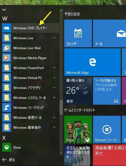Image resolution: width=126 pixels, height=166 pixels.
Task: Open the Windows Media Player icon
Action: pyautogui.click(x=7, y=58)
